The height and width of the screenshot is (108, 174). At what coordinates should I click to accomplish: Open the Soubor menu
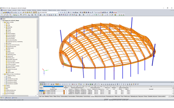[x=5, y=10]
